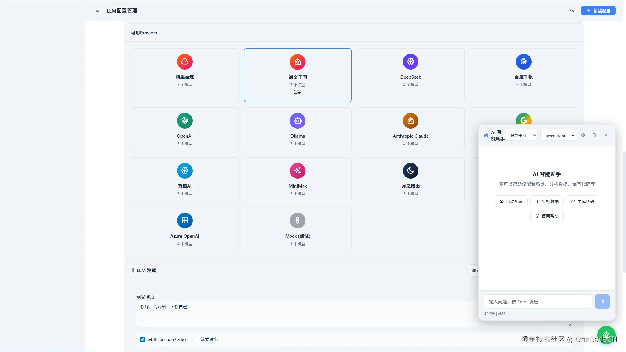Focus the assistant question input field

click(x=538, y=302)
